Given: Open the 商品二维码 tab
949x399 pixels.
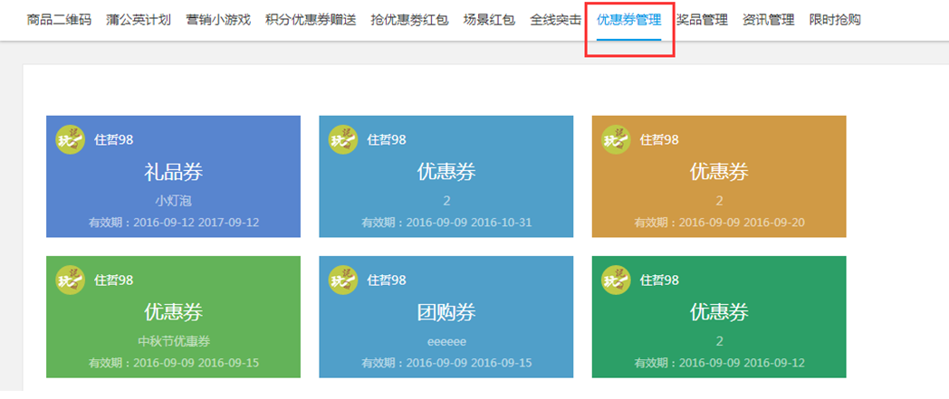Looking at the screenshot, I should (59, 20).
